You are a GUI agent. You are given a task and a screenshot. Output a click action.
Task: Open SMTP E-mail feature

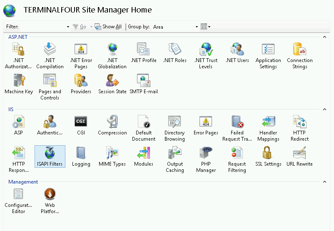tap(144, 84)
